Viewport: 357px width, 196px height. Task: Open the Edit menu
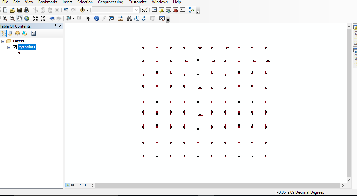point(17,2)
